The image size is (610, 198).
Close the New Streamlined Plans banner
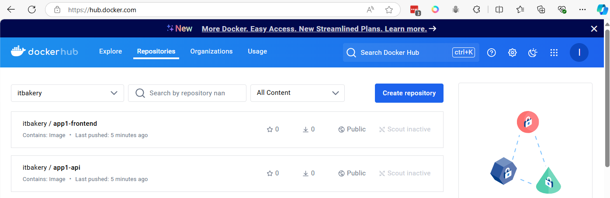[x=594, y=29]
